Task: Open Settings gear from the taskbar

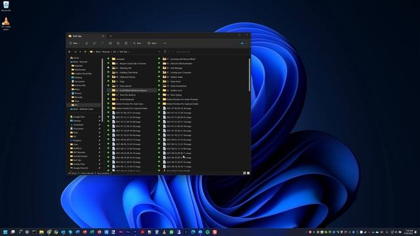Action: [27, 232]
